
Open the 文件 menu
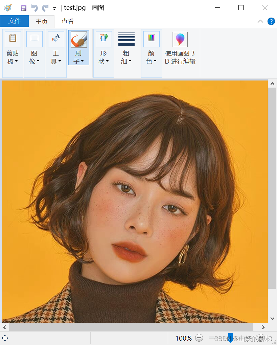15,21
